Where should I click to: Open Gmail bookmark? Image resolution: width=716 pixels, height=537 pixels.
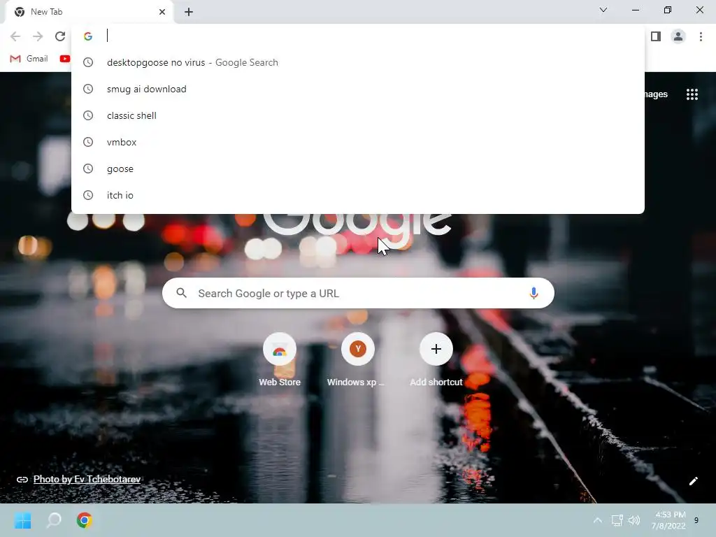click(29, 59)
